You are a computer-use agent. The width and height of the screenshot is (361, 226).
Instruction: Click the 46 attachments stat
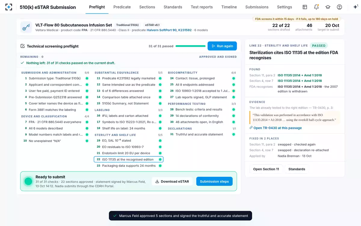304,27
